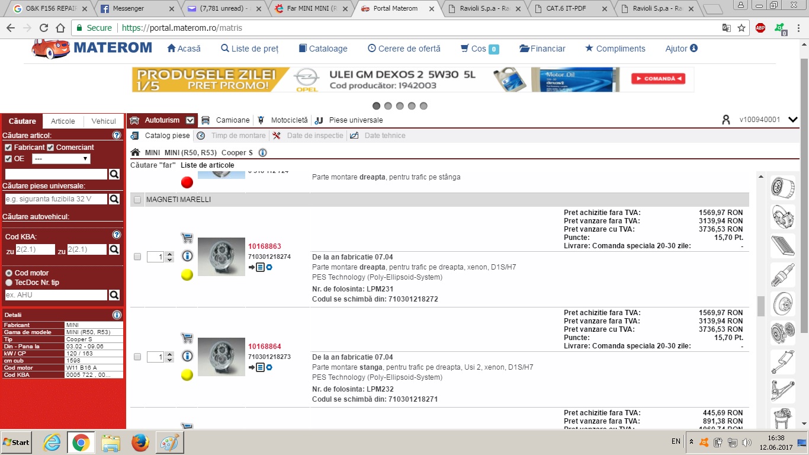The image size is (809, 455).
Task: Open info icon for article 10168864
Action: [x=187, y=356]
